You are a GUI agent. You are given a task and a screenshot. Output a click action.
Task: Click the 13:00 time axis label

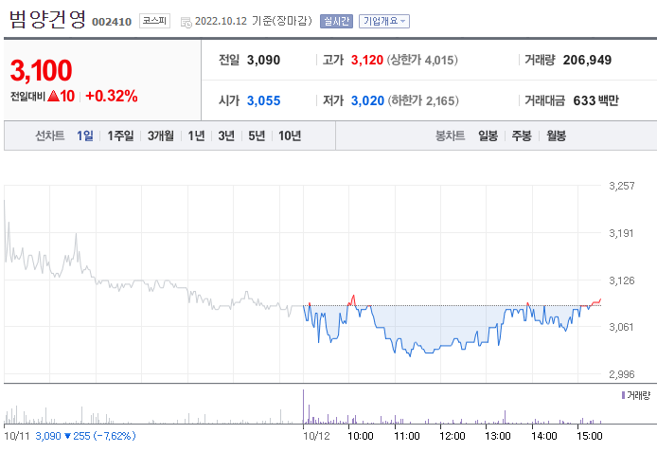click(x=498, y=436)
